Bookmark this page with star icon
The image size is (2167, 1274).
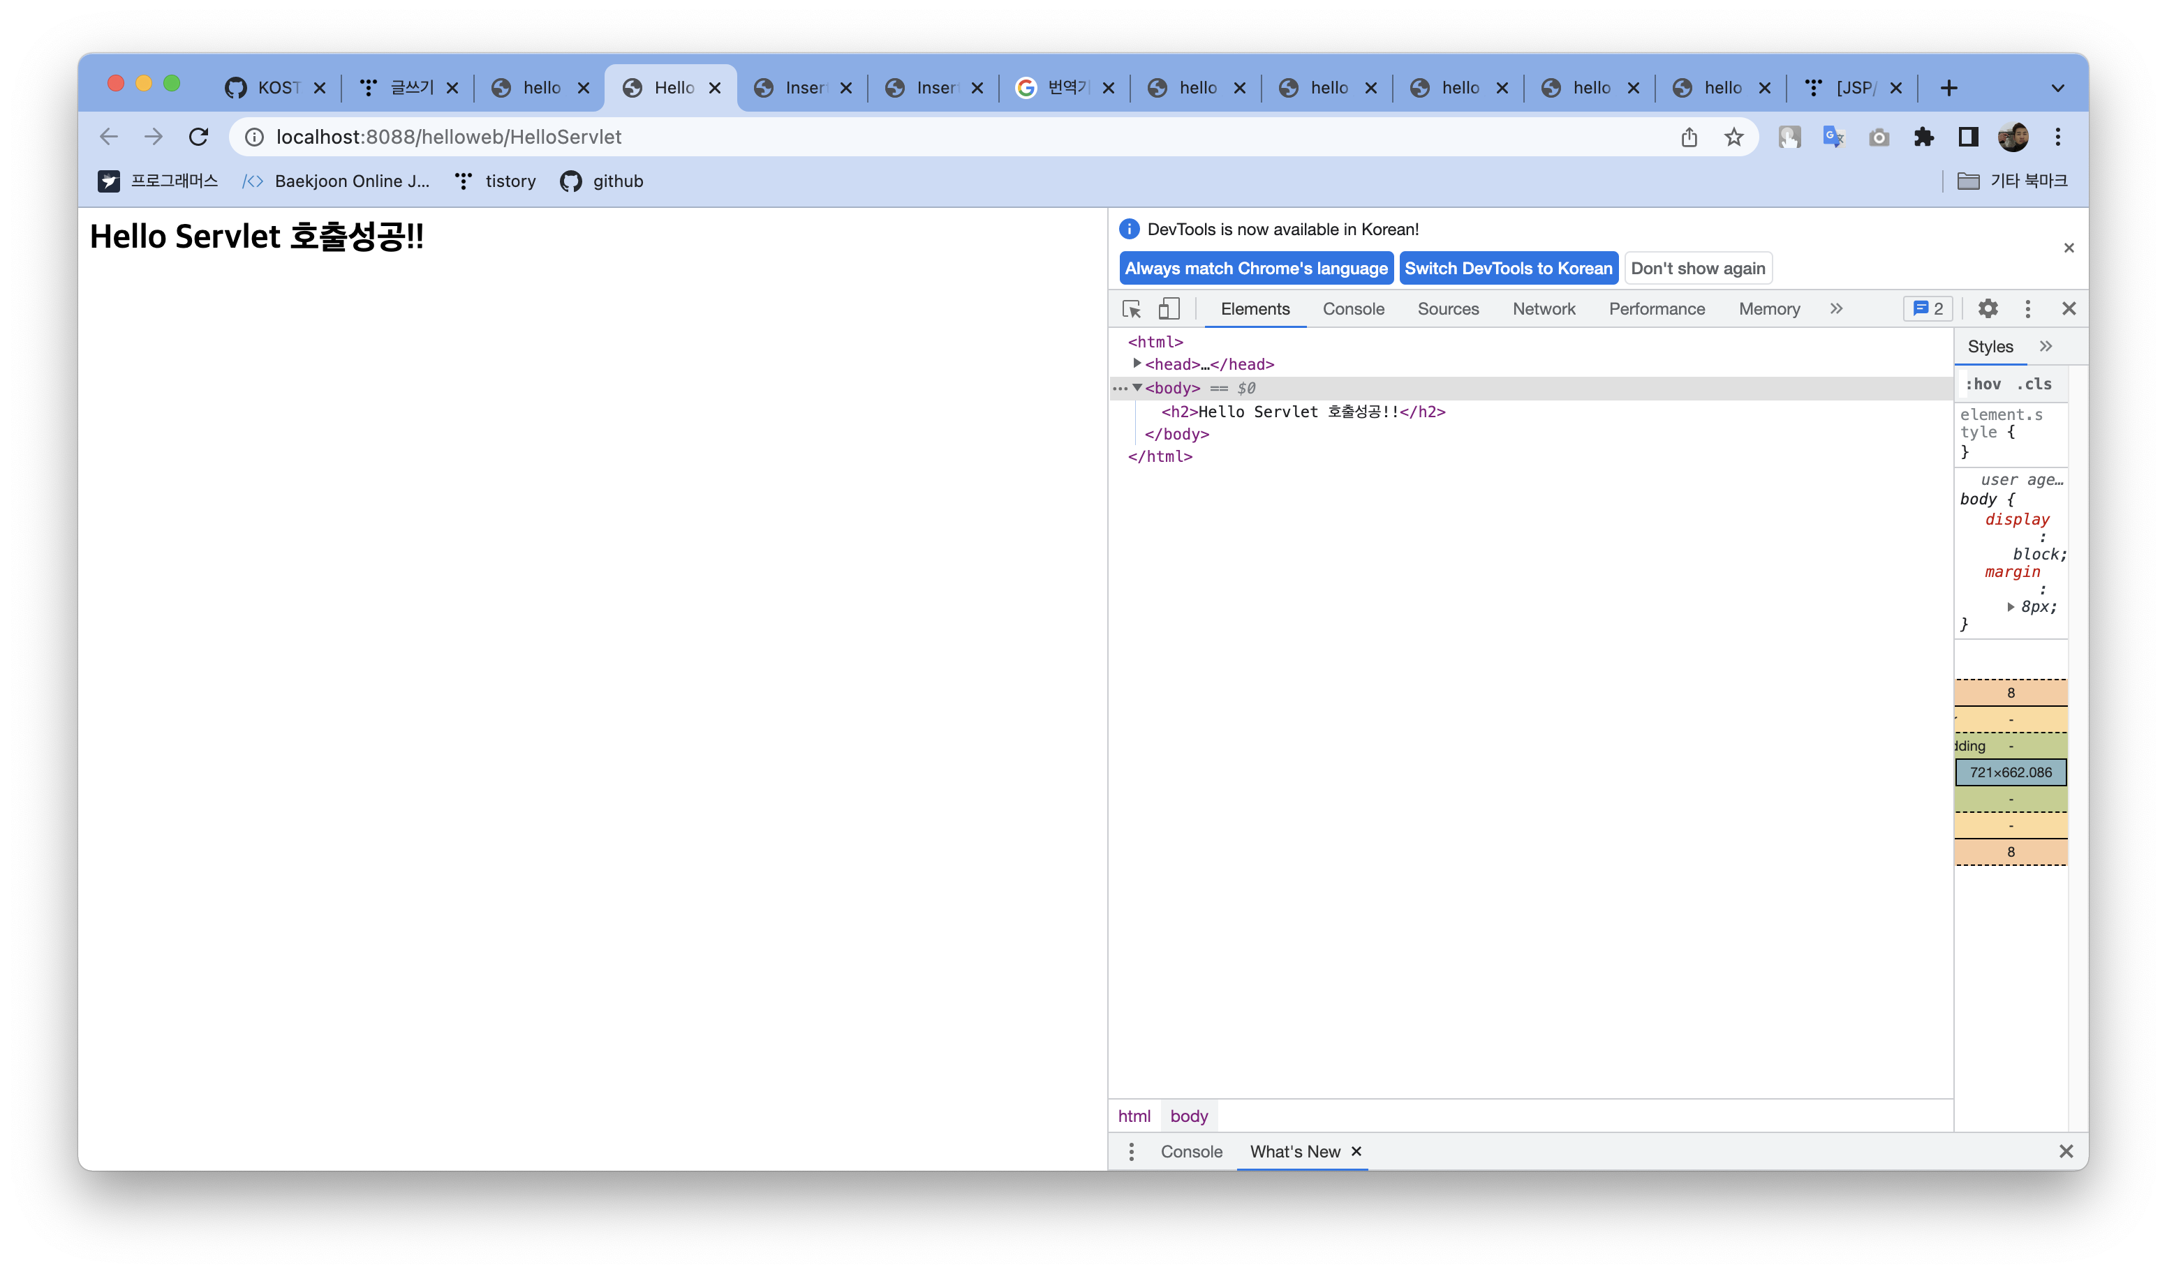(1733, 137)
